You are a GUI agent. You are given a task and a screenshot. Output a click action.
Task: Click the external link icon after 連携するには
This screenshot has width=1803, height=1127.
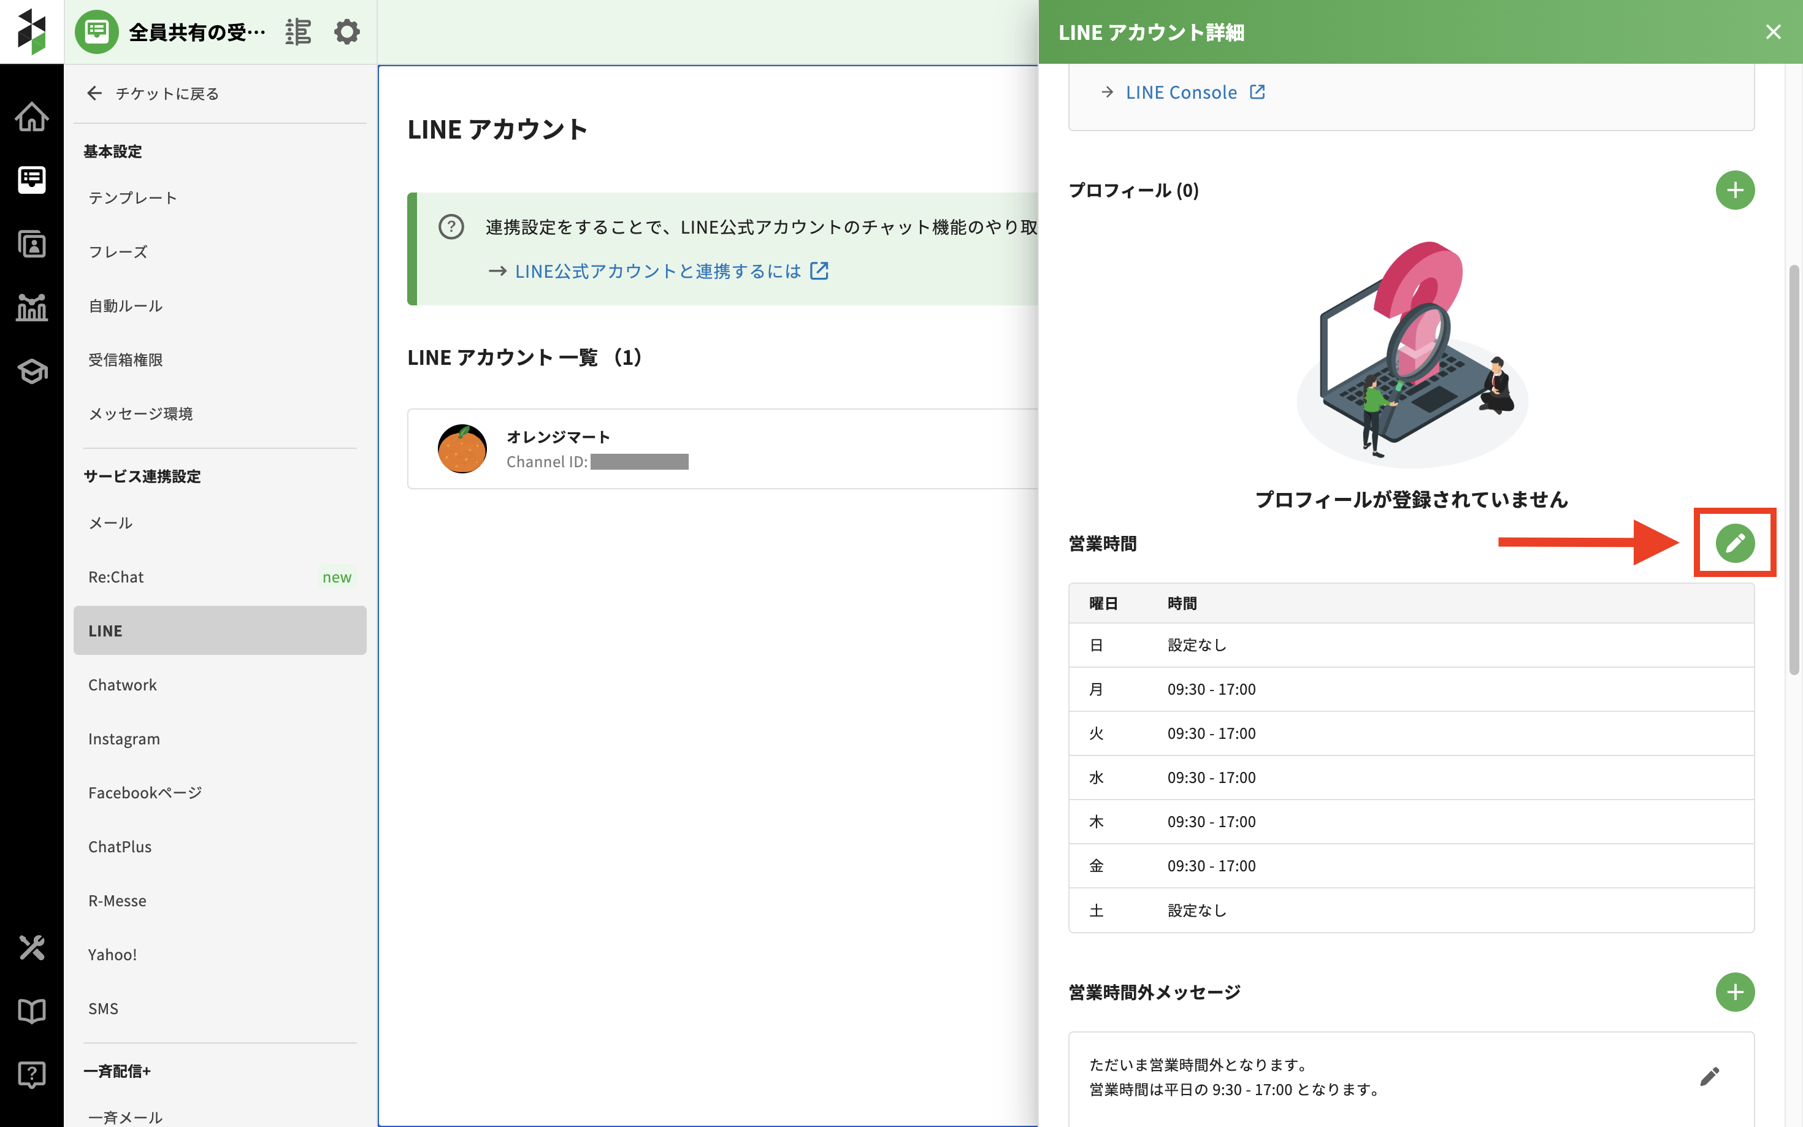pyautogui.click(x=819, y=270)
